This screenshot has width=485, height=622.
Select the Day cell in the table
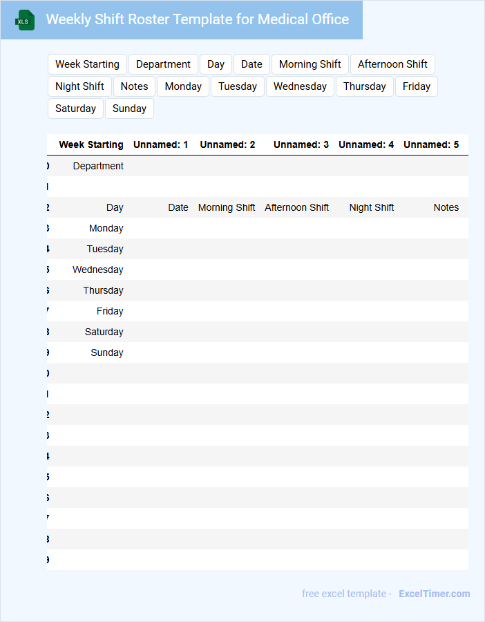pyautogui.click(x=115, y=207)
